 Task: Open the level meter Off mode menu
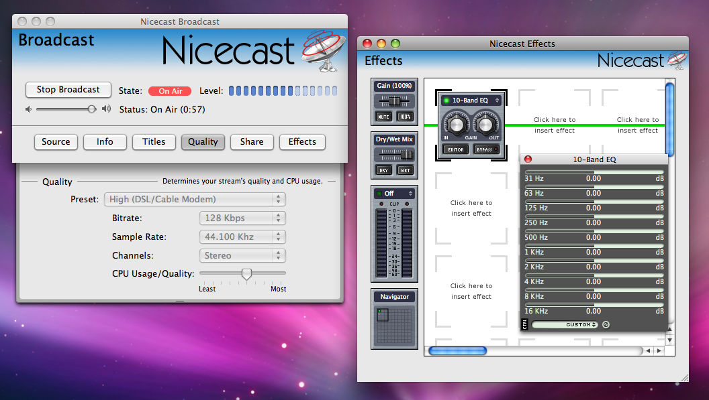(394, 193)
